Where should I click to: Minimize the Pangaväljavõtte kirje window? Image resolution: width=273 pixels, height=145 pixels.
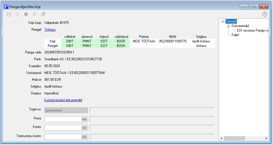[x=244, y=7]
